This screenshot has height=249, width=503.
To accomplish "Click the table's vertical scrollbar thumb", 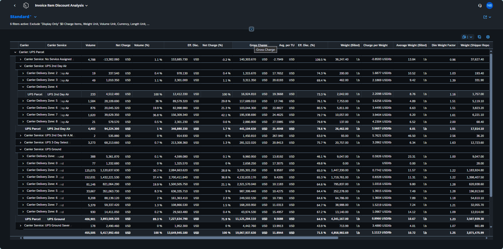I will [x=491, y=125].
